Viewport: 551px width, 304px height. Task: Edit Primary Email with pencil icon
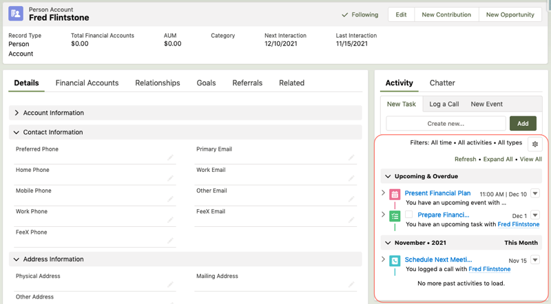click(x=351, y=158)
